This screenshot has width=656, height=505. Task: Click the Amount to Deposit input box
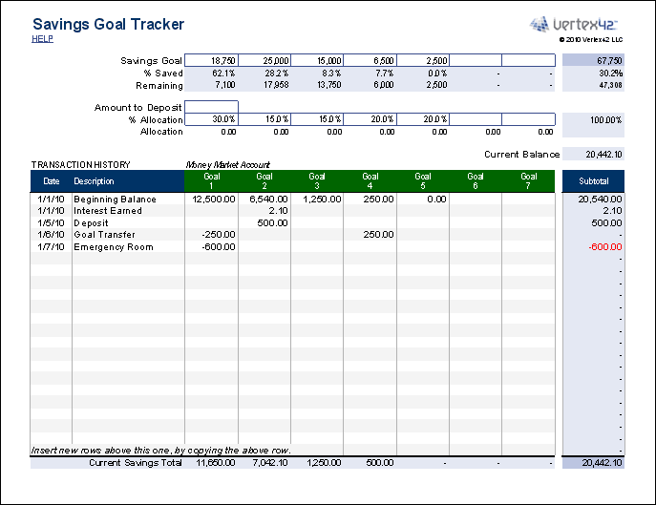[x=211, y=107]
